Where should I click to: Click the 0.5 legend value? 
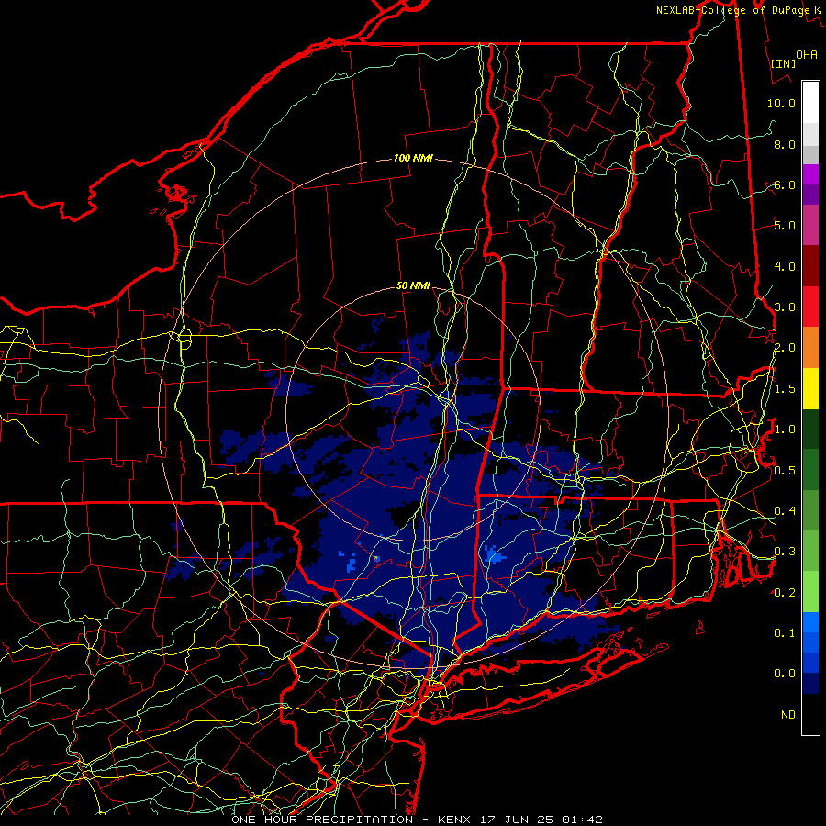(x=785, y=471)
